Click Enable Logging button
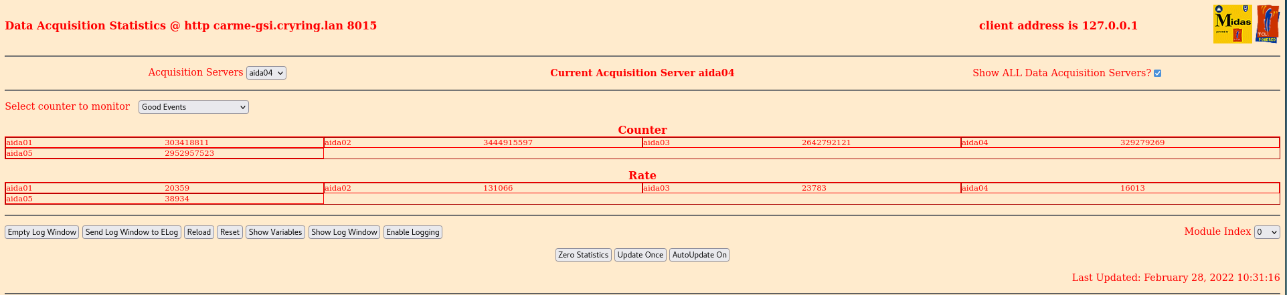This screenshot has width=1287, height=295. point(413,232)
